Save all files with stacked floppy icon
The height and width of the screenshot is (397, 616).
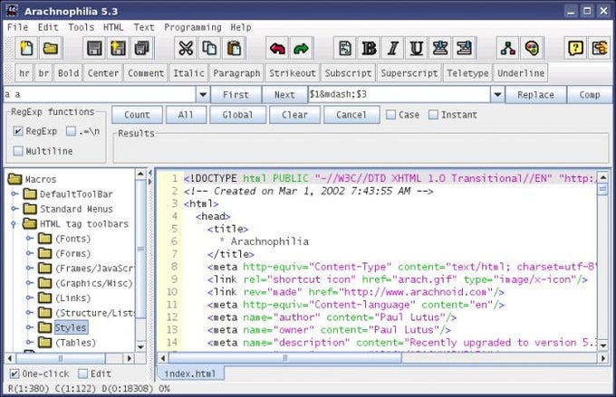point(141,48)
